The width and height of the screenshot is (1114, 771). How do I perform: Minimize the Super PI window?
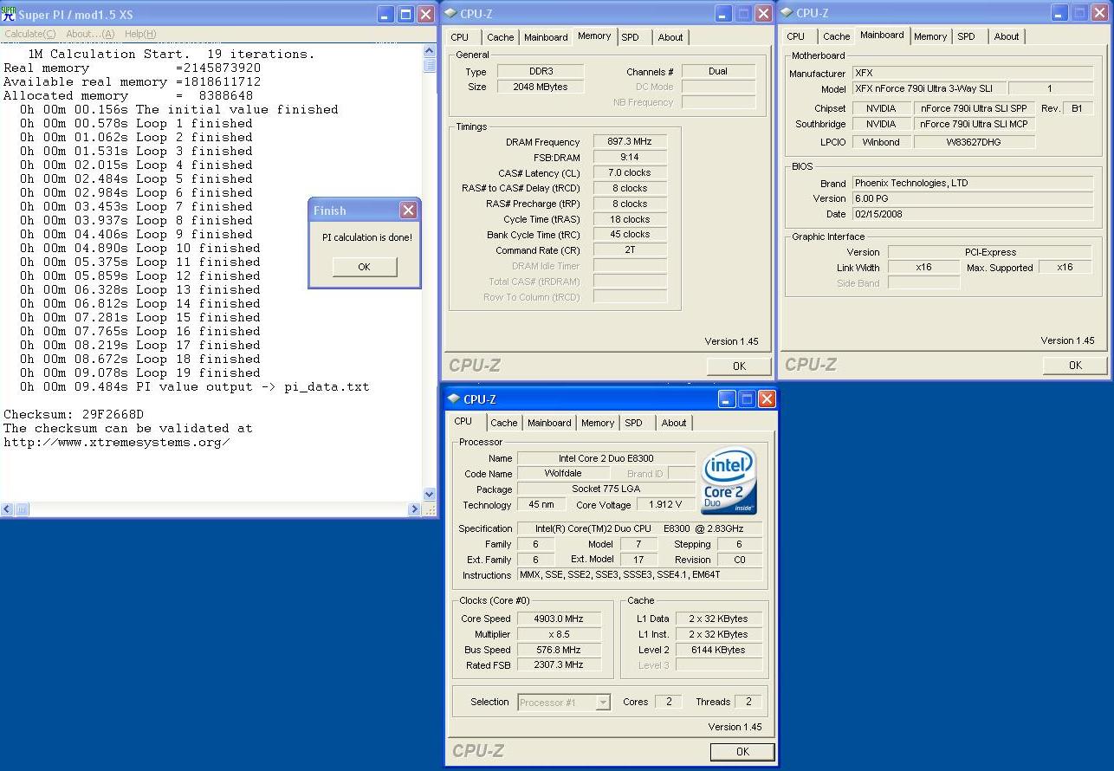click(386, 15)
